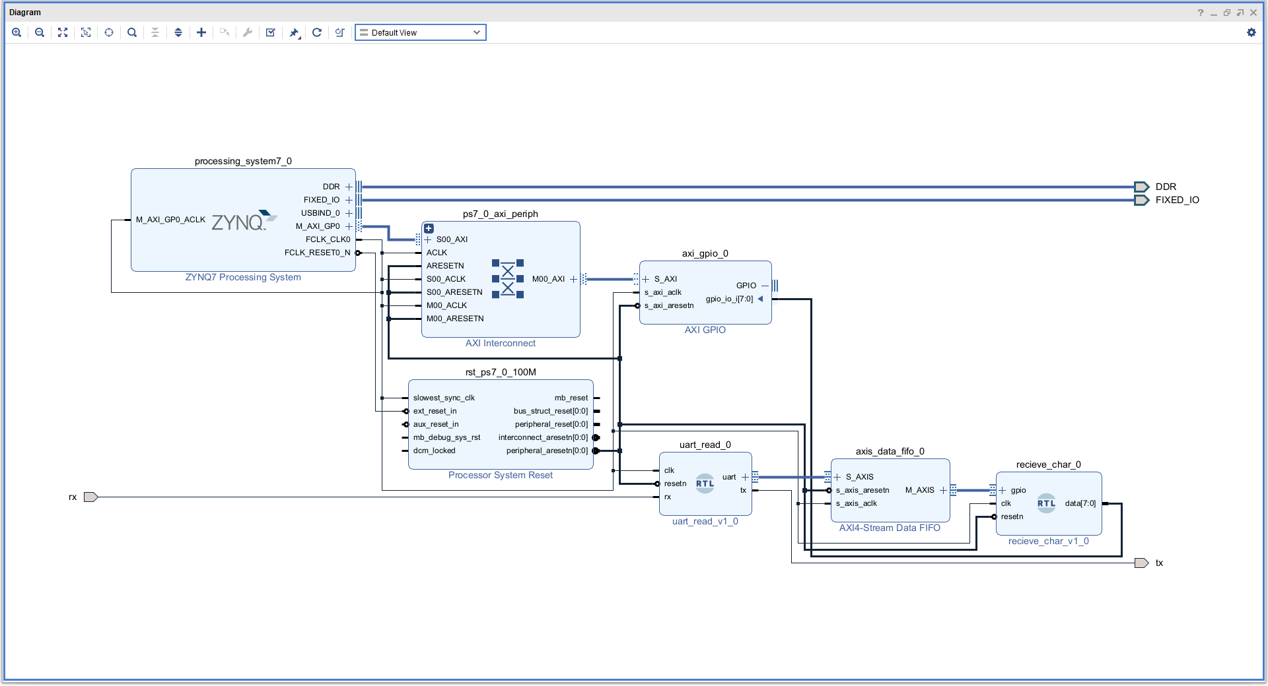Image resolution: width=1268 pixels, height=686 pixels.
Task: Click the Search magnifier icon in toolbar
Action: click(132, 32)
